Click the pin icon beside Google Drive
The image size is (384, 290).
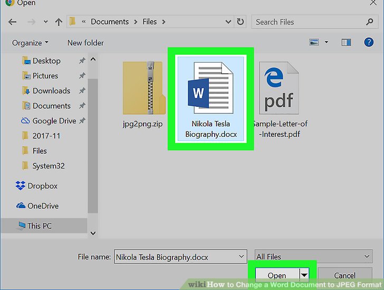point(82,121)
